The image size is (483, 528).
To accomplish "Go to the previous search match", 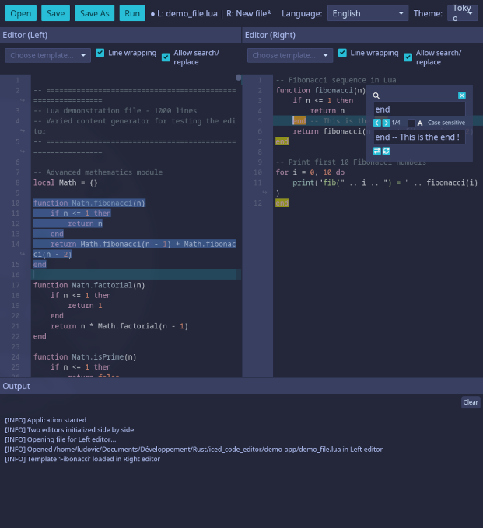I will tap(377, 123).
